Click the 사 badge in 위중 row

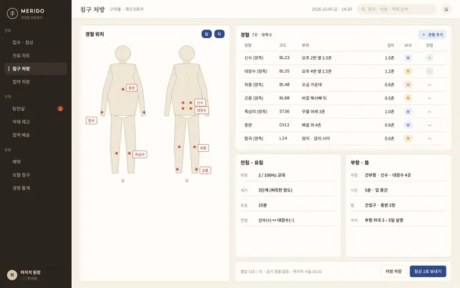tap(408, 85)
